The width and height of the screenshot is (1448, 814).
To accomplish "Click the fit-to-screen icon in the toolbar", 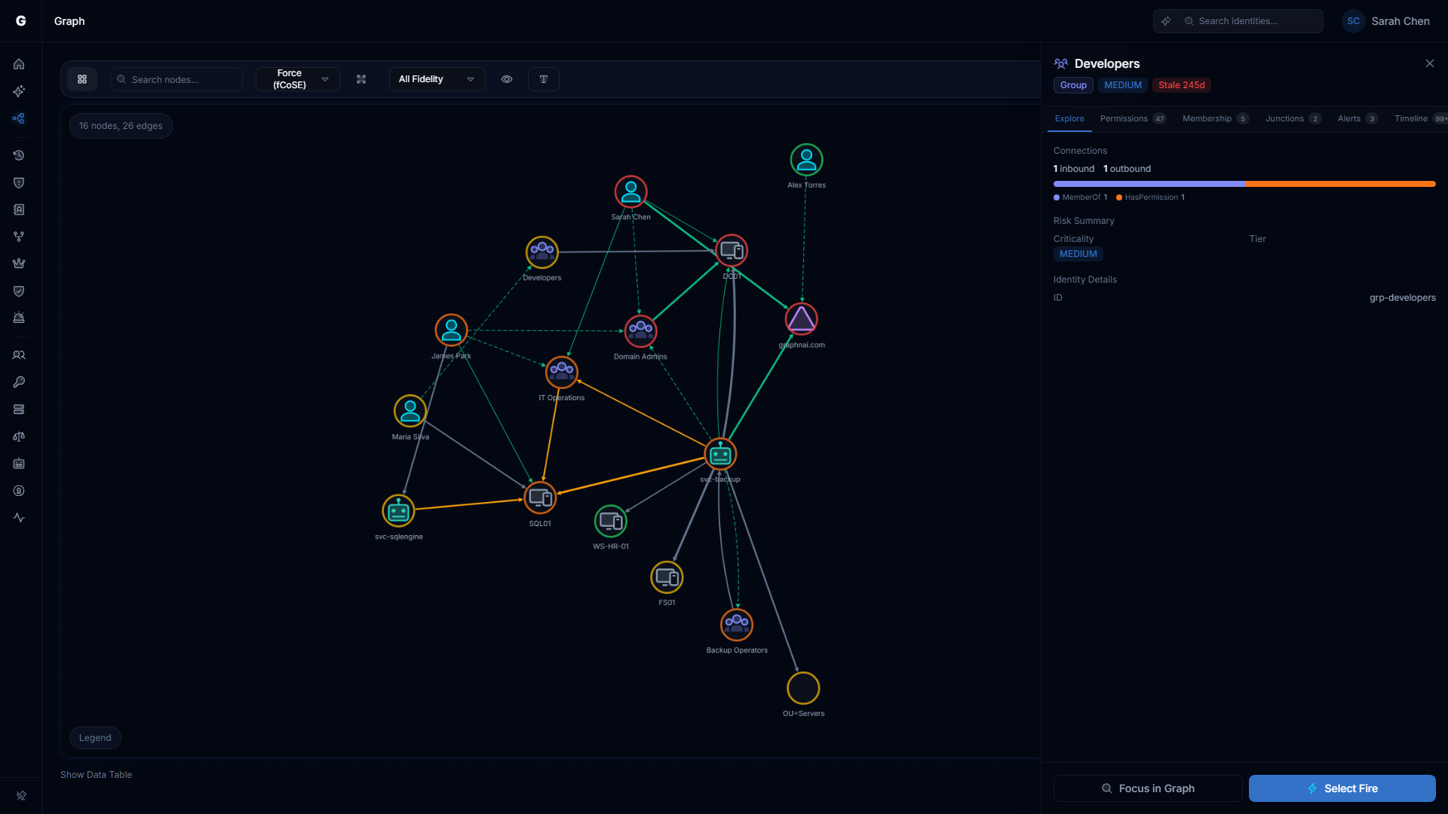I will (361, 79).
